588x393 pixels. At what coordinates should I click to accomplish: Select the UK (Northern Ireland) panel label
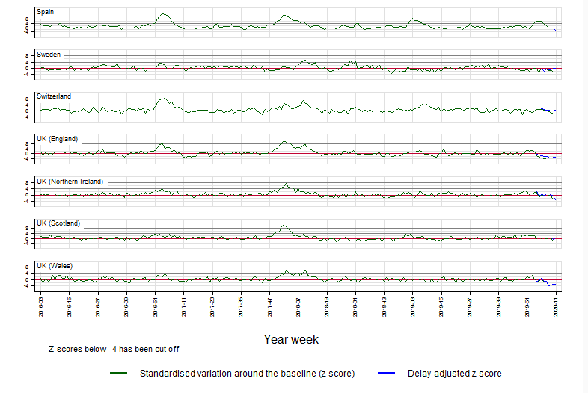click(x=70, y=181)
